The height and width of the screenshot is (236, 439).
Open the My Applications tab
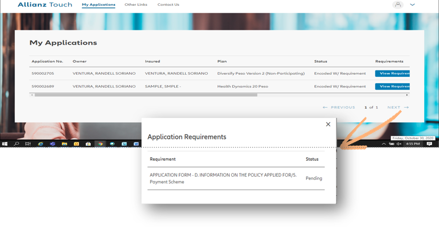(x=98, y=5)
